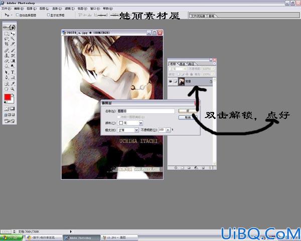301x241 pixels.
Task: Switch to the 路径 (Paths) tab
Action: (191, 64)
